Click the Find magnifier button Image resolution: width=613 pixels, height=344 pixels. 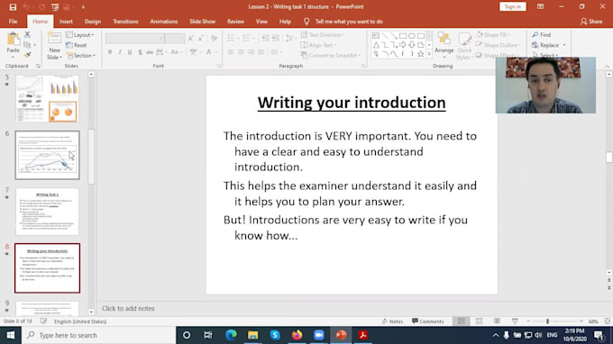[x=542, y=35]
